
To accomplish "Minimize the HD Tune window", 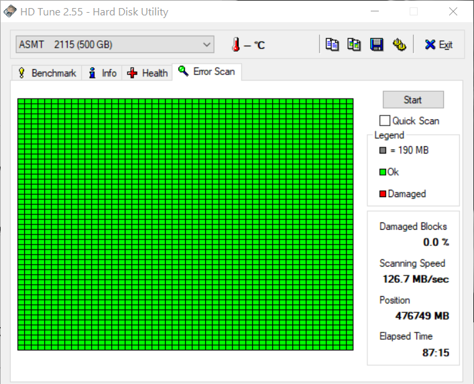I will (x=375, y=12).
